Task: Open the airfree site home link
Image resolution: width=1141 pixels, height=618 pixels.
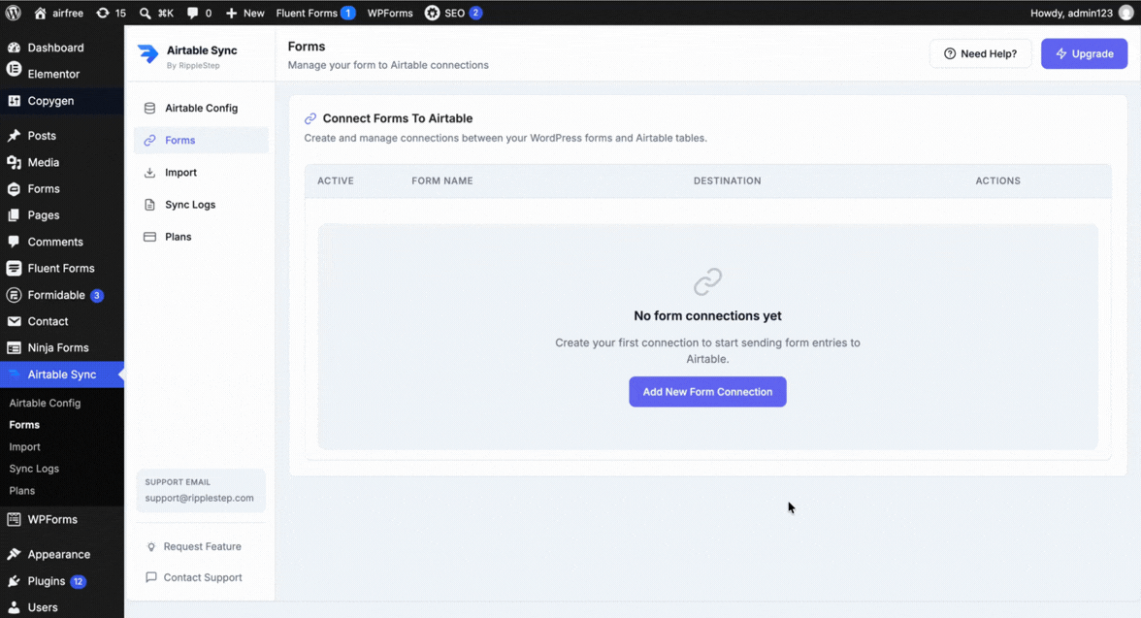Action: (59, 13)
